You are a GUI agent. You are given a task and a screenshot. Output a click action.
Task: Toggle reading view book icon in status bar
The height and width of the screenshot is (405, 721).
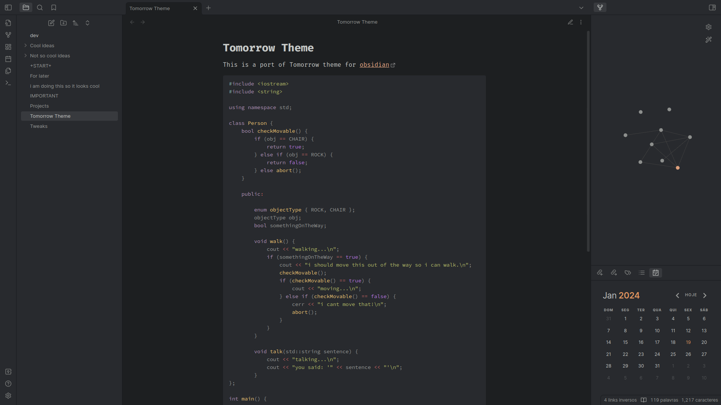[x=644, y=400]
